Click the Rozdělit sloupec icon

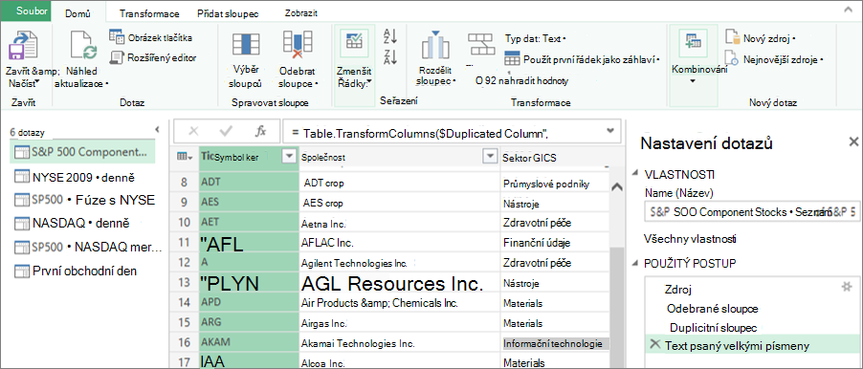coord(435,45)
